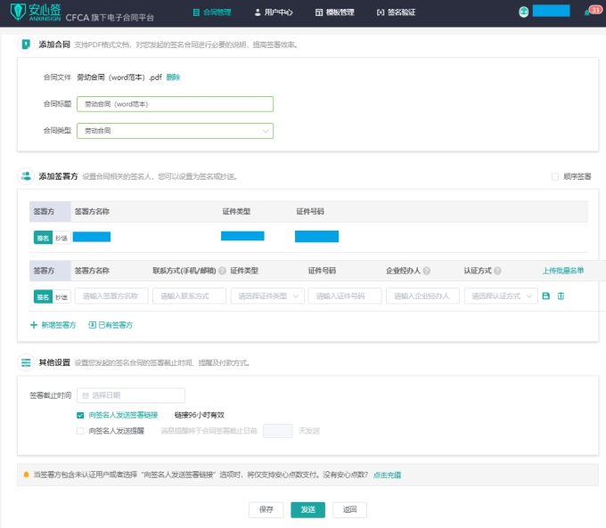Click the help icon next to 认证方式
The image size is (606, 528).
tap(496, 271)
